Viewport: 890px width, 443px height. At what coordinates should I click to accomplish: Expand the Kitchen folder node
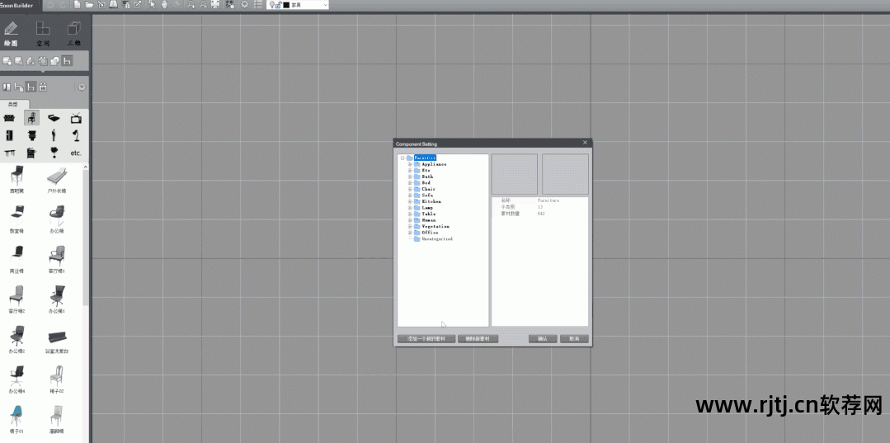pos(410,201)
